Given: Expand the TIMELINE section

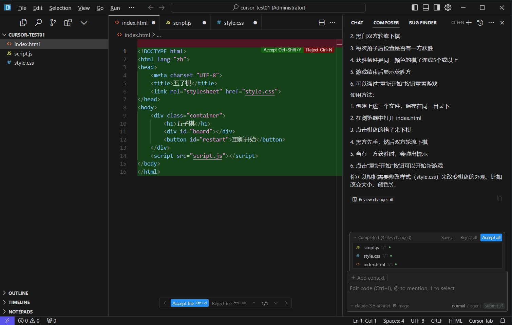Looking at the screenshot, I should [54, 302].
